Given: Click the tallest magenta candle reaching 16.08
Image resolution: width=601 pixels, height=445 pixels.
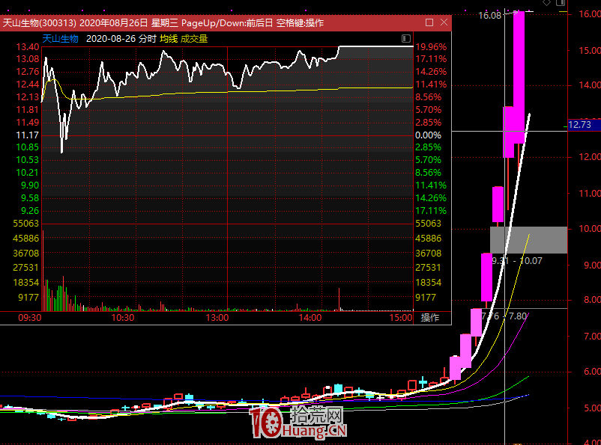Looking at the screenshot, I should click(519, 78).
